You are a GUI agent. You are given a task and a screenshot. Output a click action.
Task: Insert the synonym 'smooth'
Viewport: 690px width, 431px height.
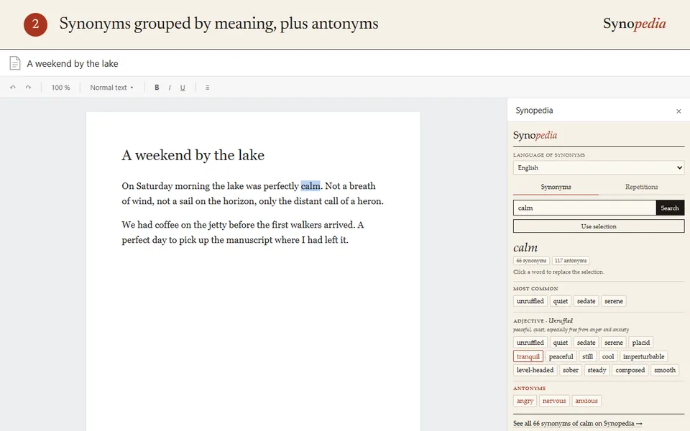pos(664,371)
